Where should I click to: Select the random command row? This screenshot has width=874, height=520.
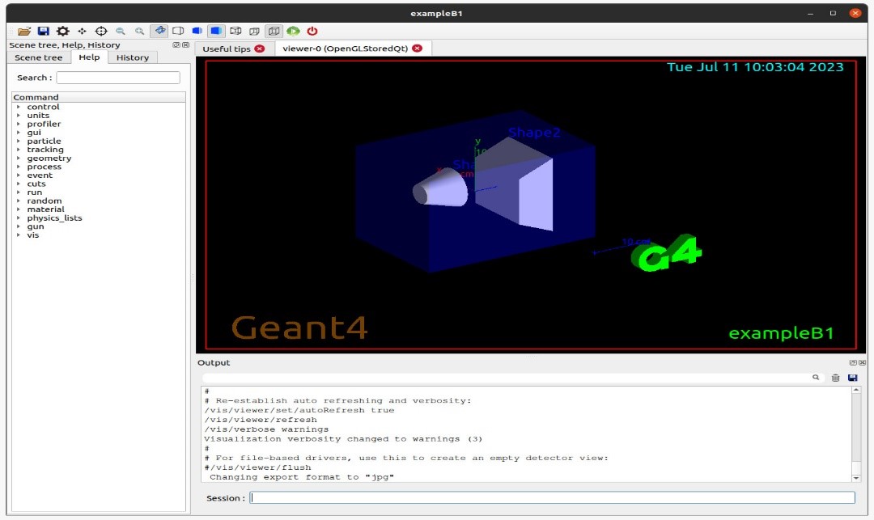pos(99,201)
